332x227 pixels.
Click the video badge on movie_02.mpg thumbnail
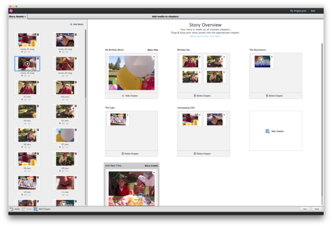pyautogui.click(x=76, y=34)
